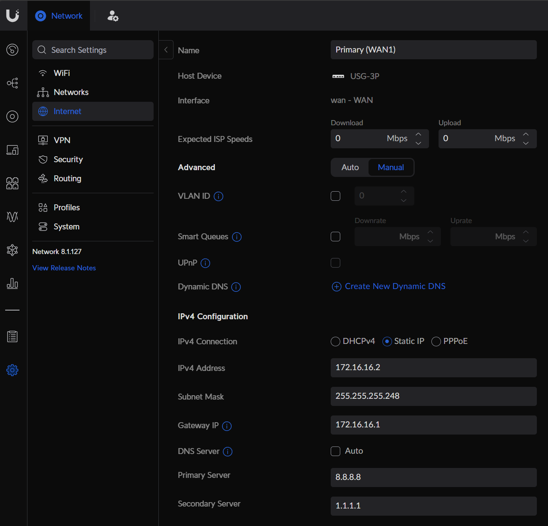548x526 pixels.
Task: Click the DNS Server info icon
Action: click(x=228, y=452)
